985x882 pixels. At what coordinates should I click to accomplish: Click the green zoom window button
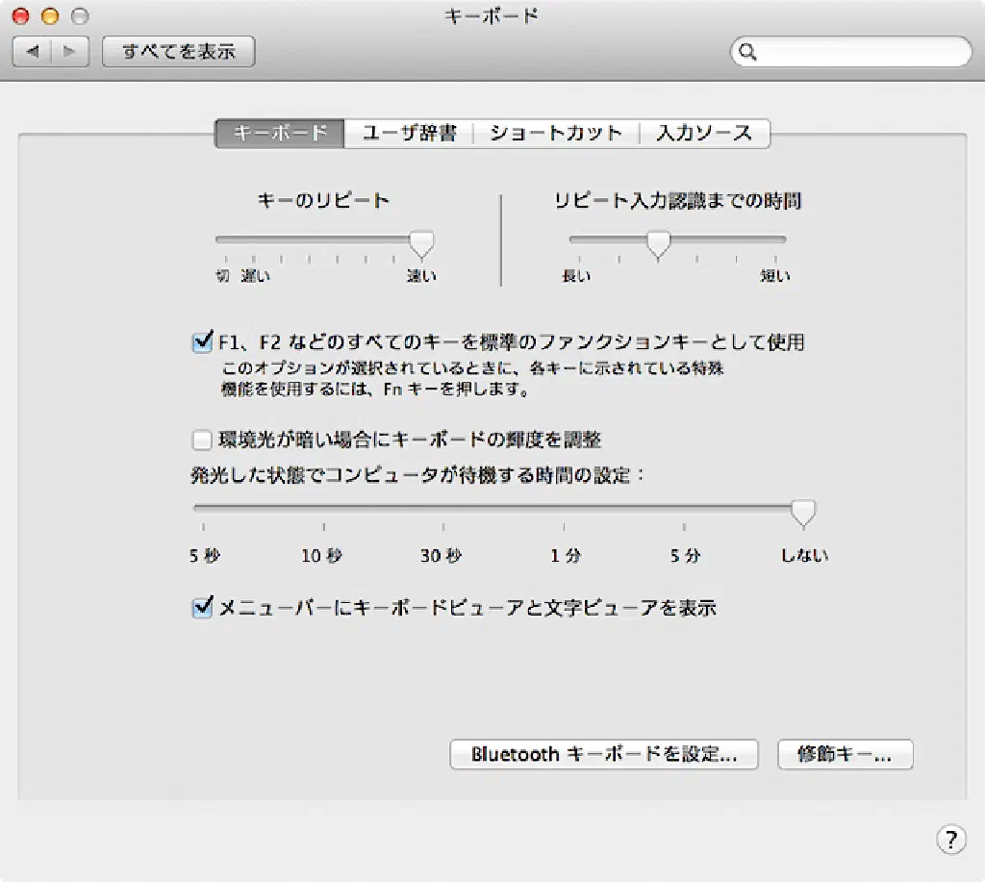[x=79, y=15]
